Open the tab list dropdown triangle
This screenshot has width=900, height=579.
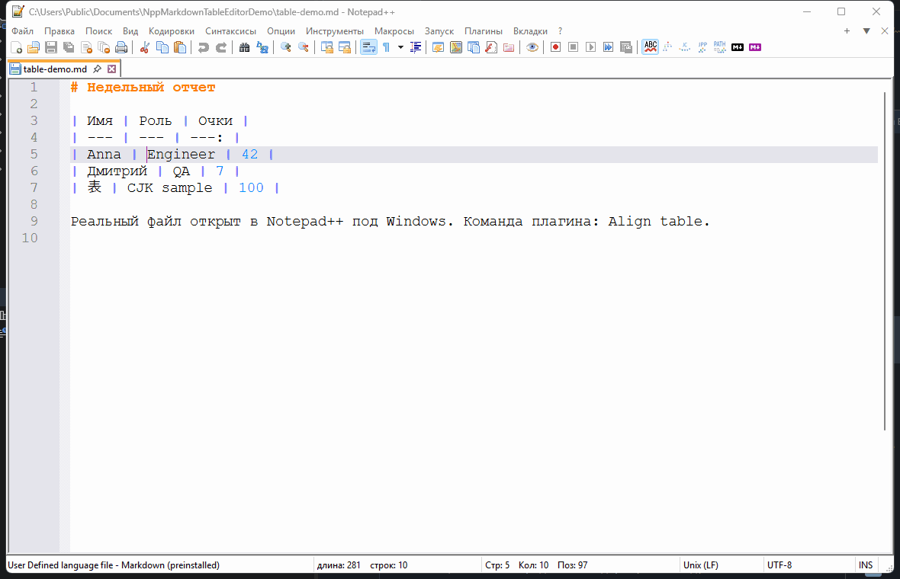point(866,31)
